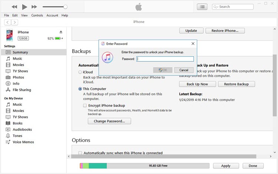The width and height of the screenshot is (278, 174).
Task: Click the vertical scrollbar up arrow
Action: [275, 29]
